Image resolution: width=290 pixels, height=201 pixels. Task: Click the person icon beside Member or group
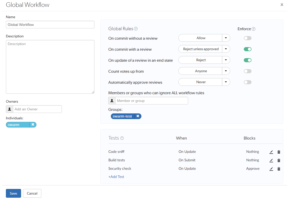(x=112, y=100)
